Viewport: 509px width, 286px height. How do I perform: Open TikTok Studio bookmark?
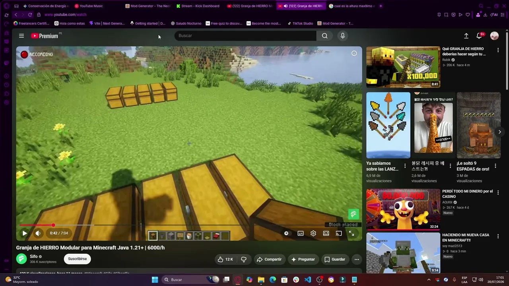click(300, 23)
